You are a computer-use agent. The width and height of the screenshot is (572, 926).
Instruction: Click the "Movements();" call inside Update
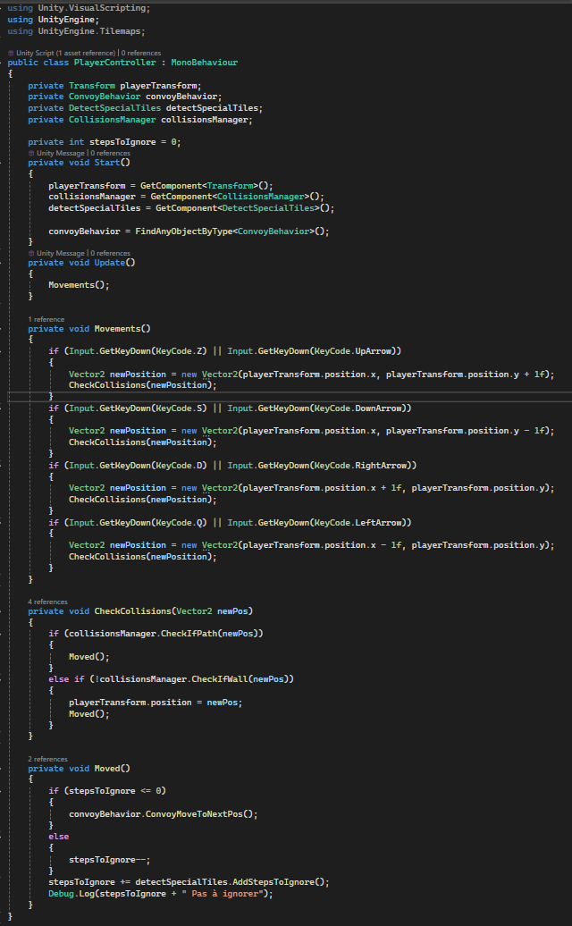pos(80,285)
